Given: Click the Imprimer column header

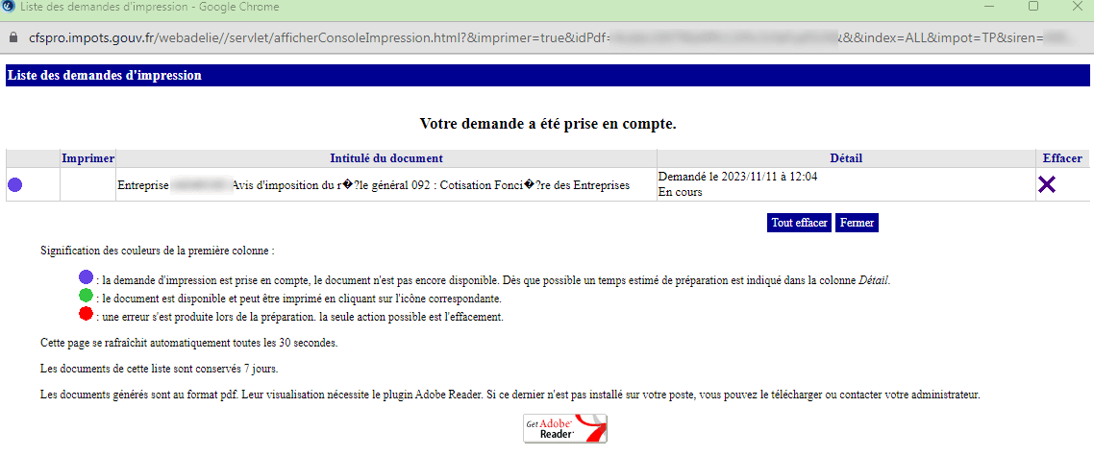Looking at the screenshot, I should tap(88, 158).
